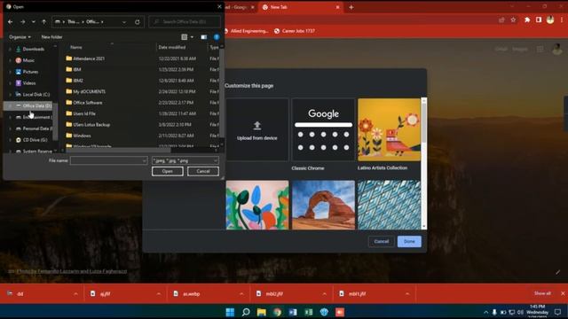Select the IBM folder

point(77,69)
